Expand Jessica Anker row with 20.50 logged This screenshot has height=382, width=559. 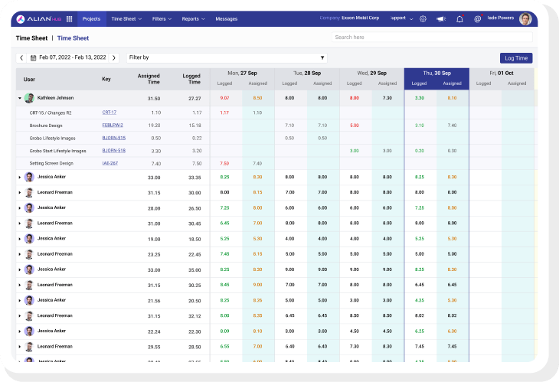pos(20,300)
